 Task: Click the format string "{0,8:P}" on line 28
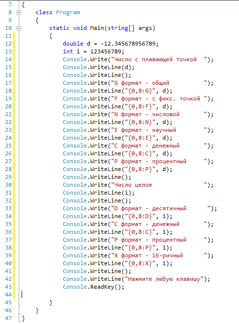click(140, 170)
